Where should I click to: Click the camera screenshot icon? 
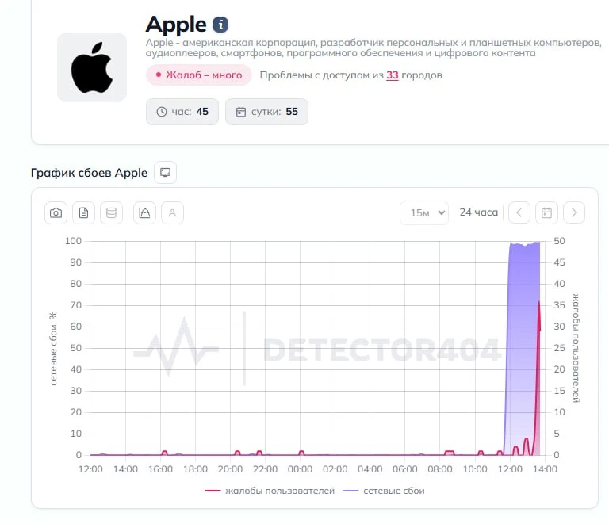[x=56, y=212]
